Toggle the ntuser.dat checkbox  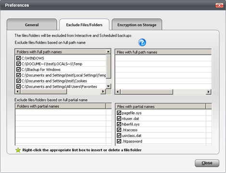[x=119, y=118]
